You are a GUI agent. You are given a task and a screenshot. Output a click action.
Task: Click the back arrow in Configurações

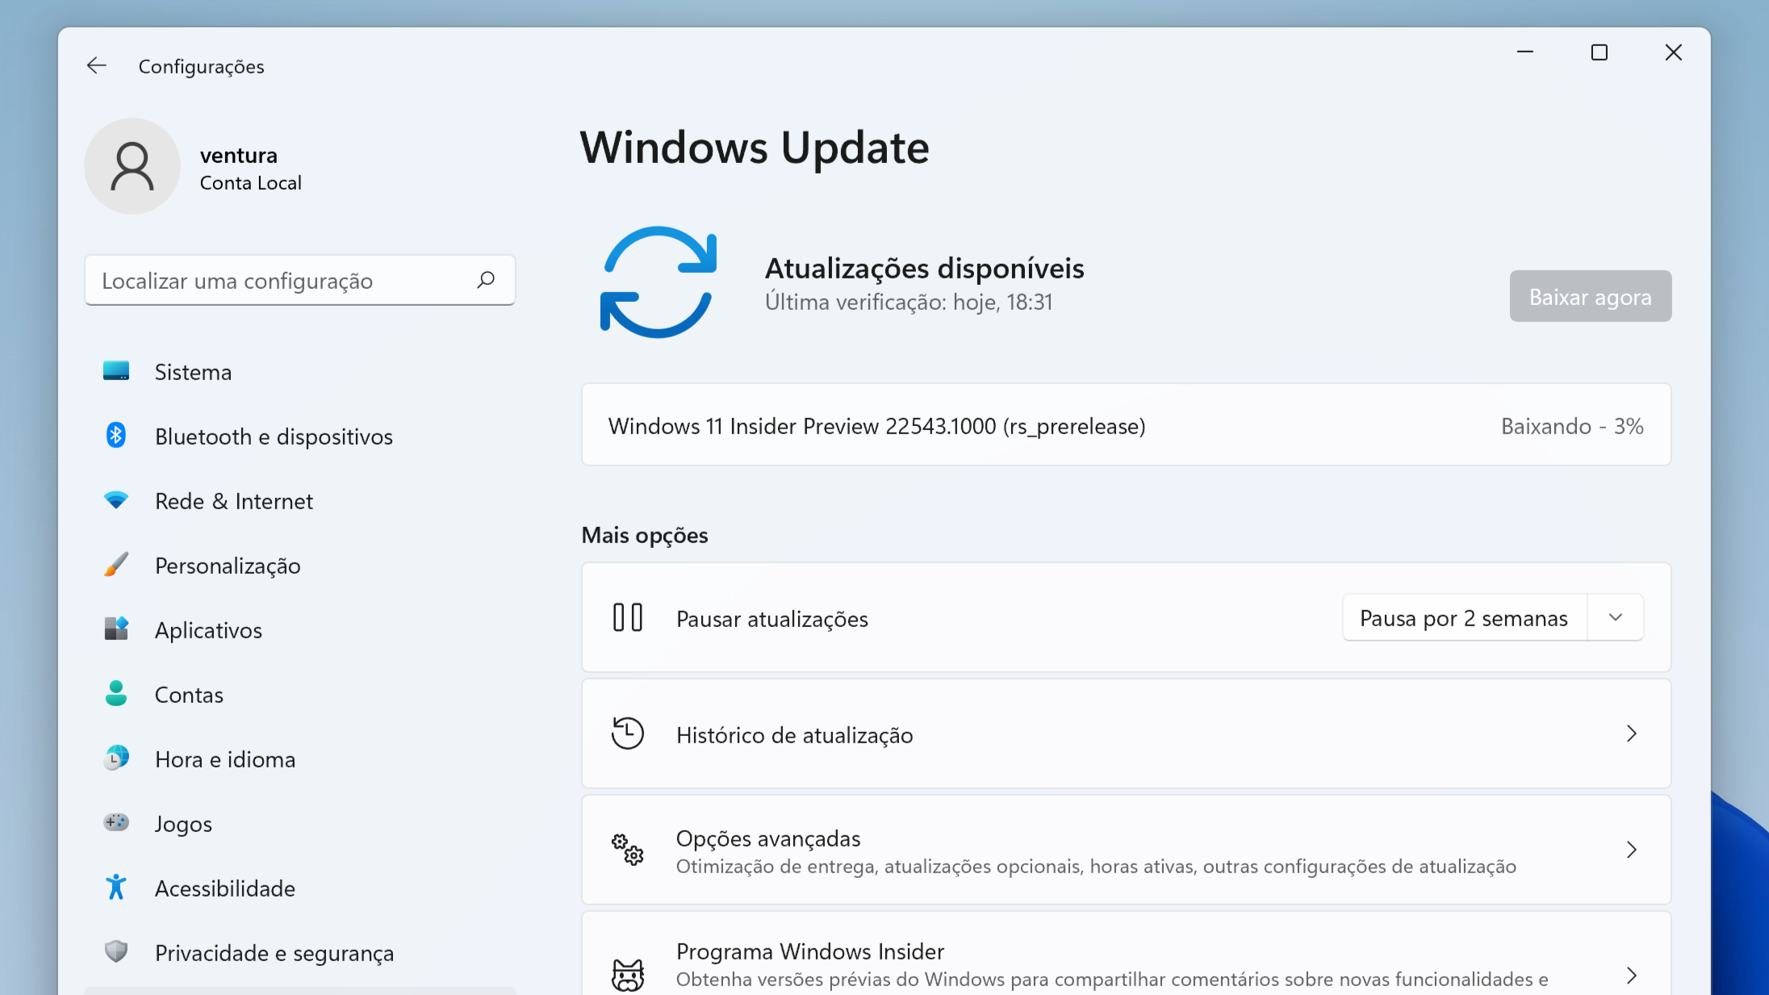pos(97,65)
